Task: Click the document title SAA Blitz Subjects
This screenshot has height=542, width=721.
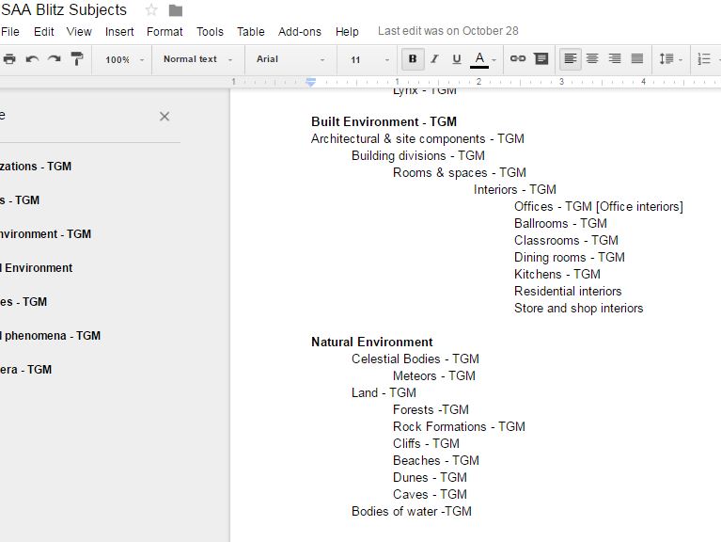Action: coord(64,9)
